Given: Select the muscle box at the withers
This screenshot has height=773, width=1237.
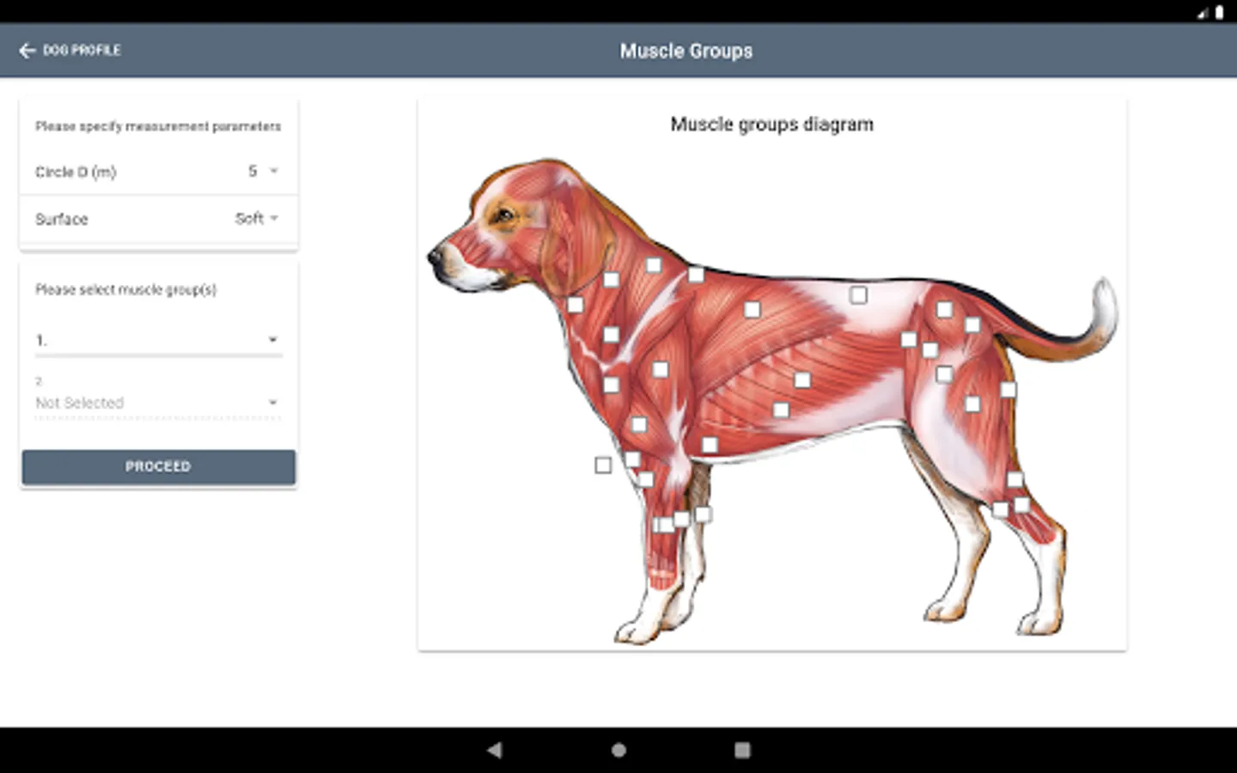Looking at the screenshot, I should point(696,275).
